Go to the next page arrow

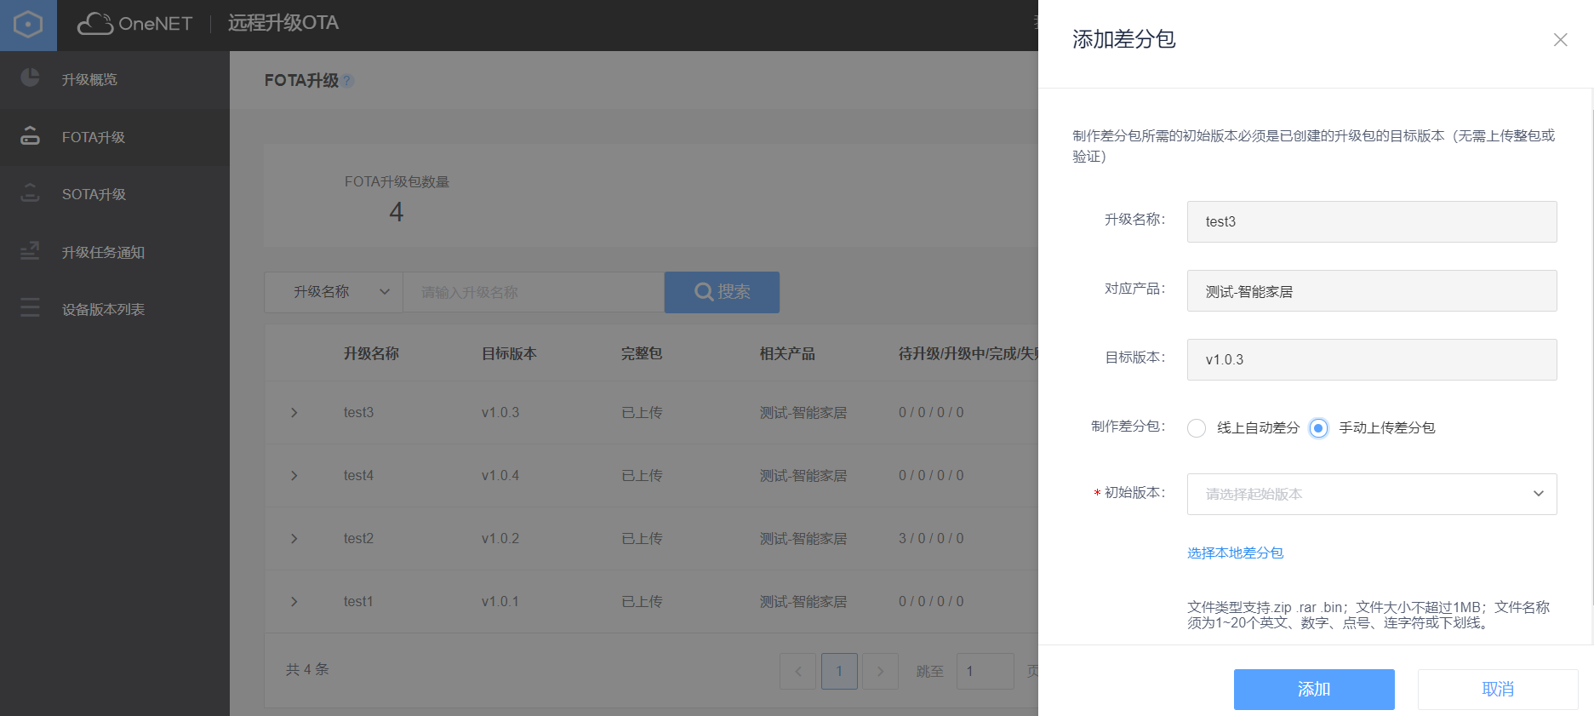pyautogui.click(x=880, y=671)
